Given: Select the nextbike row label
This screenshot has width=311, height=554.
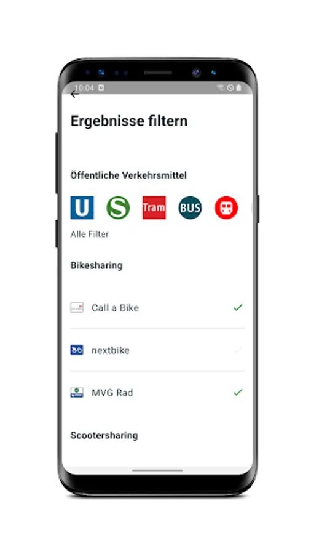Looking at the screenshot, I should [x=111, y=350].
